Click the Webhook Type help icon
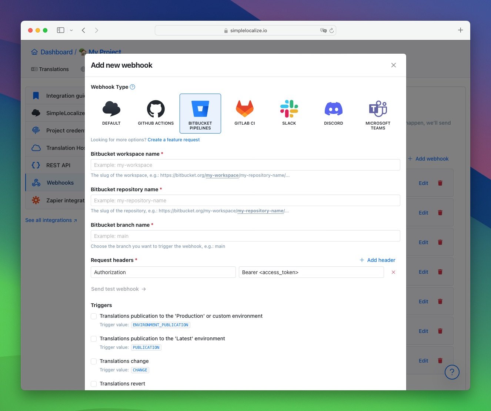 pyautogui.click(x=133, y=87)
